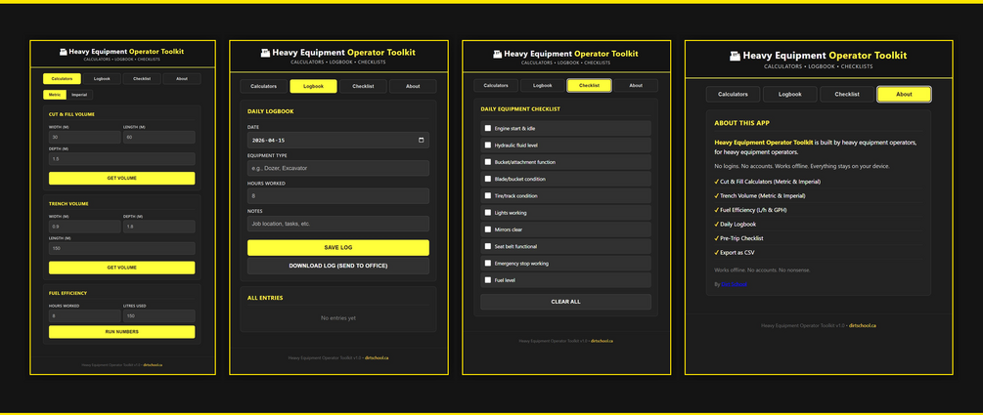Check Bucket/attachment function item
Screen dimensions: 983x415
(x=488, y=162)
